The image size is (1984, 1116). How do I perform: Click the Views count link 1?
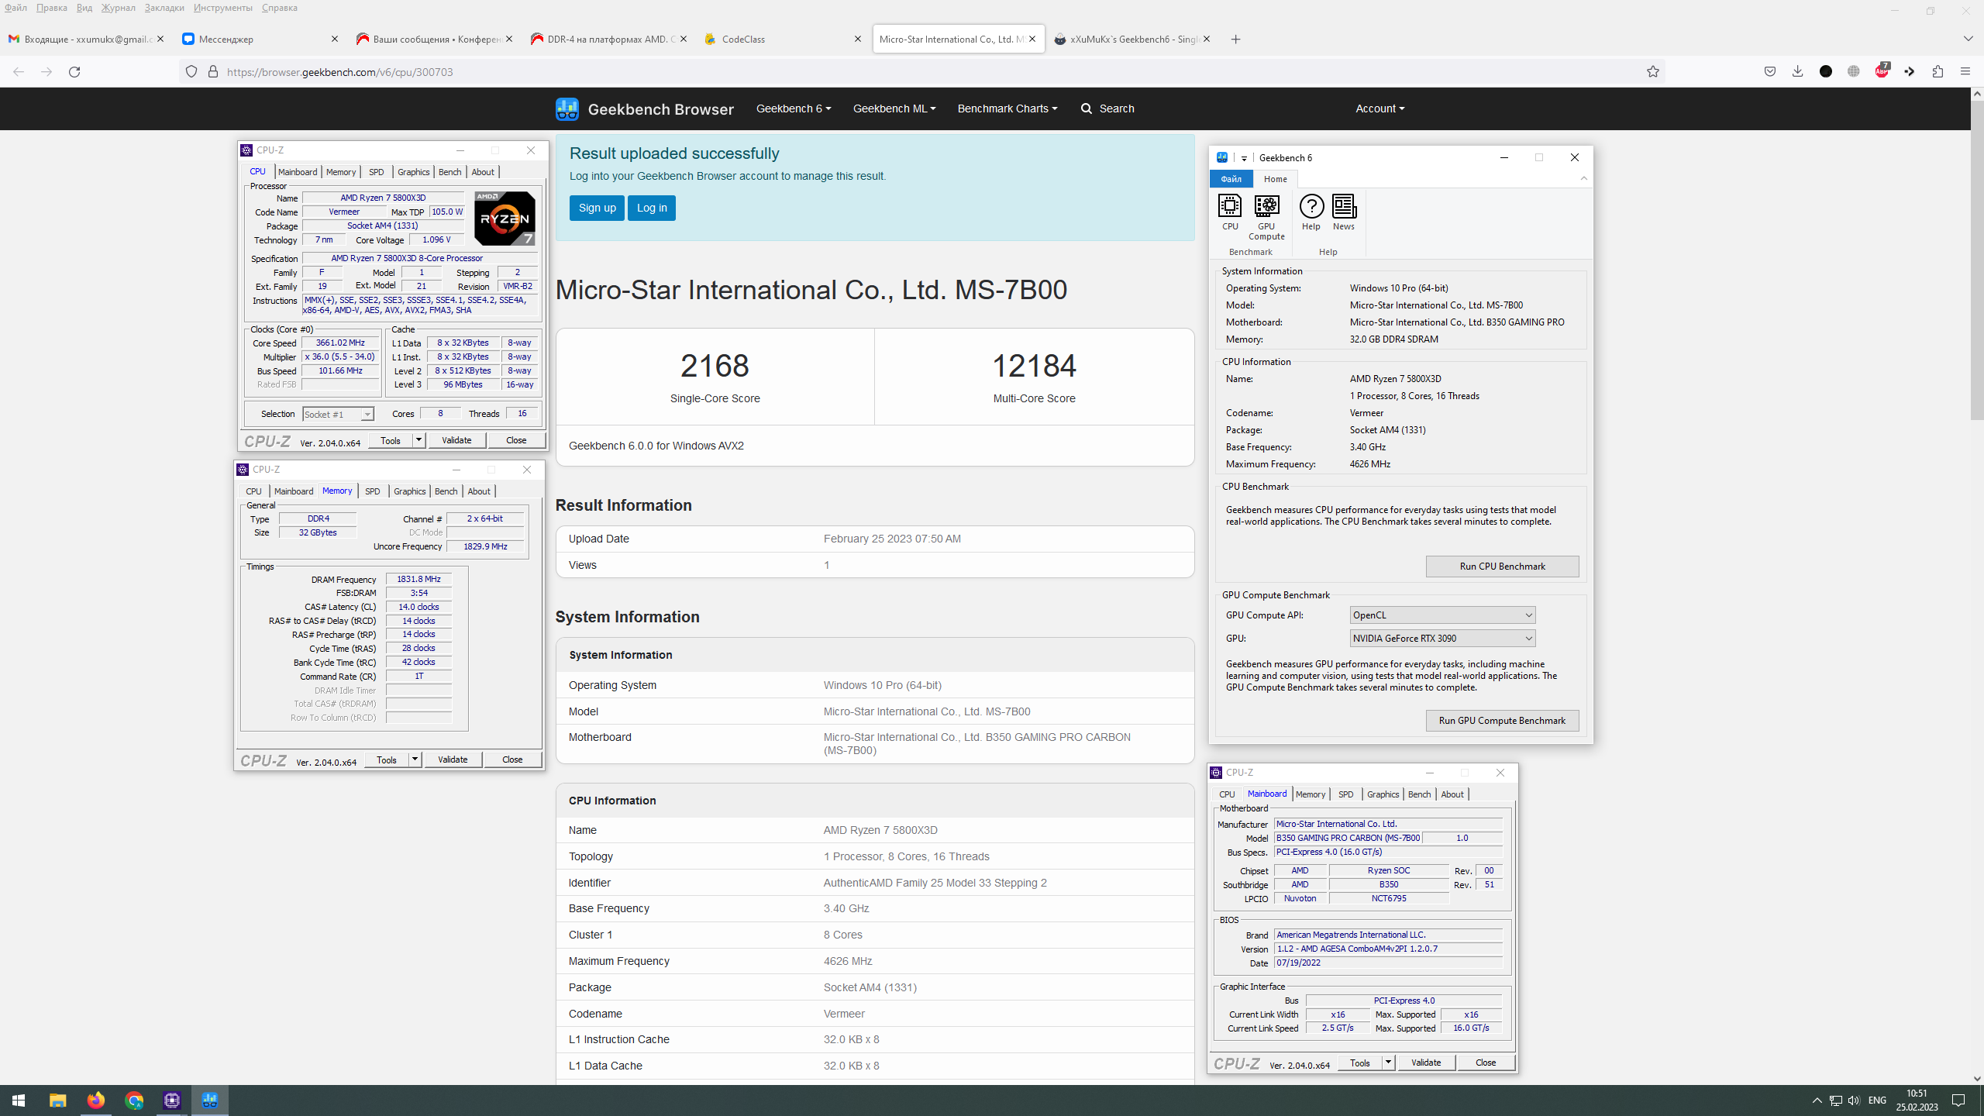click(x=826, y=565)
